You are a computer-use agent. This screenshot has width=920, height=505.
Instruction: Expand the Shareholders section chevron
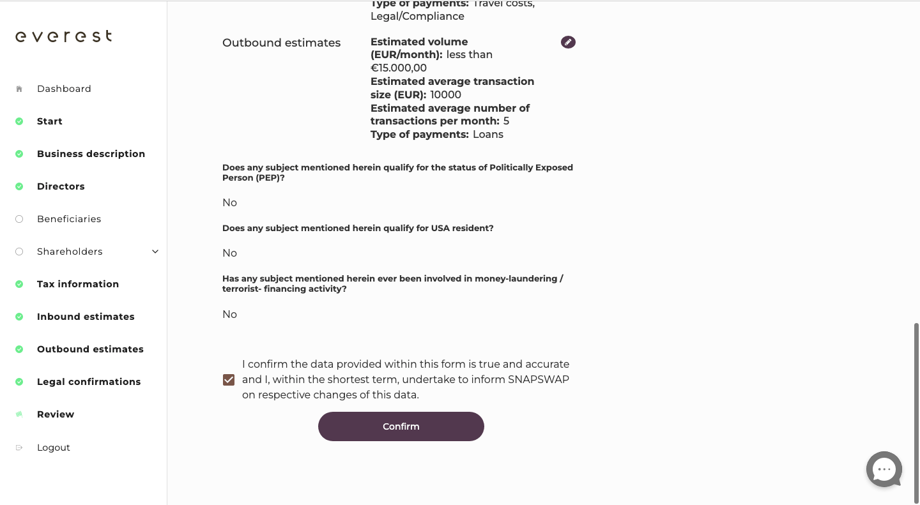pos(155,252)
